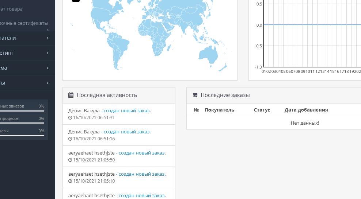This screenshot has width=361, height=199.
Task: Click the clock icon next to 15/10/2021 21:05:50
Action: pos(70,160)
